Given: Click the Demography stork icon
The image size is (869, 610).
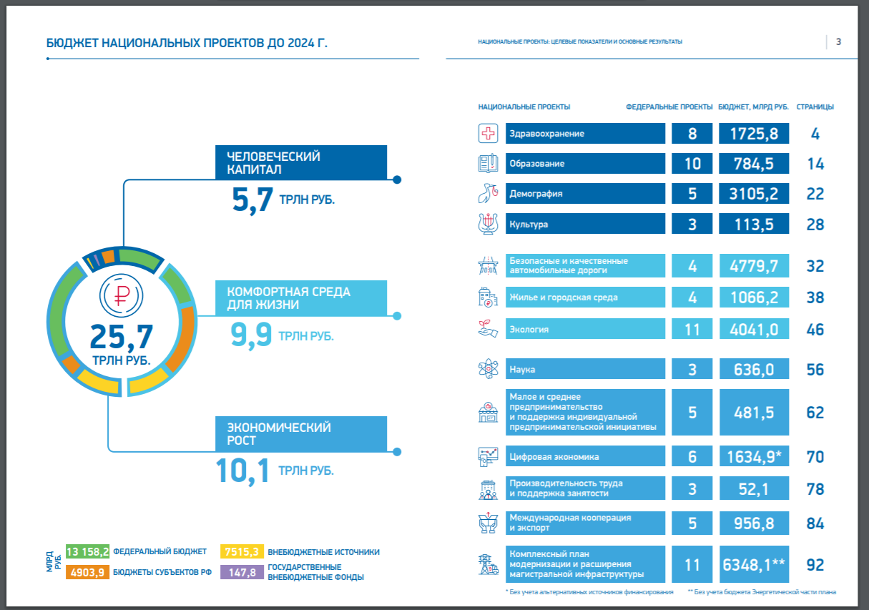Looking at the screenshot, I should (488, 194).
